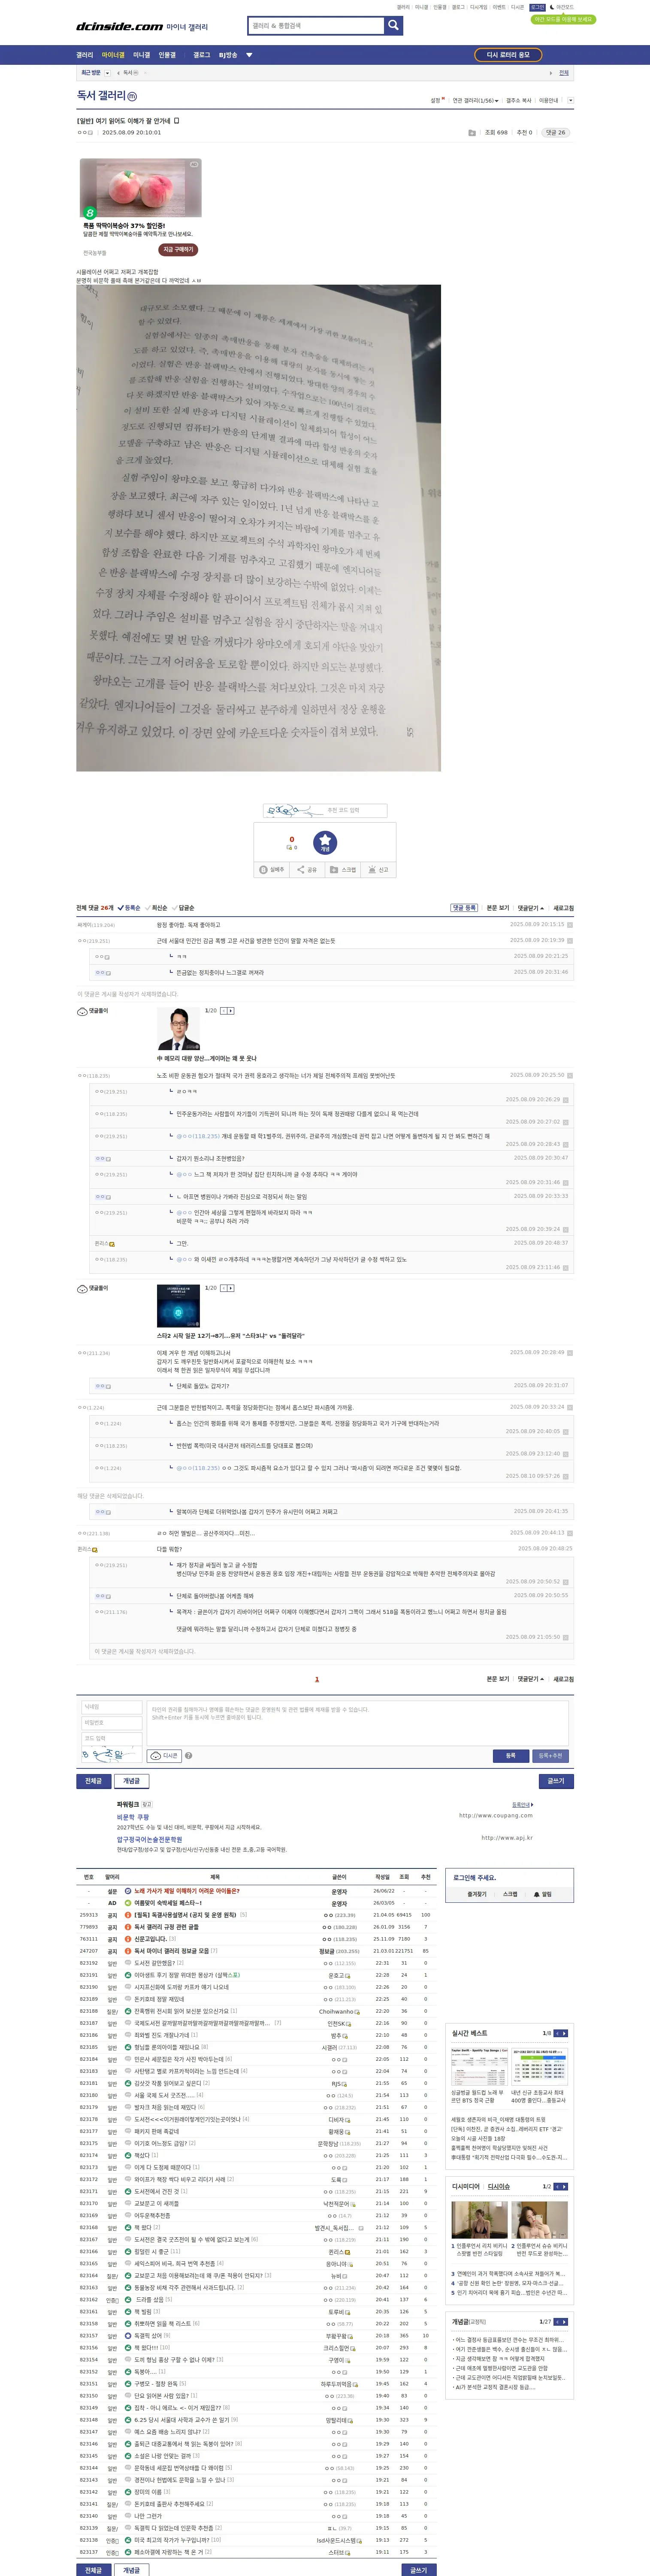Open post '독서 마이너 갤러리 정보글 모음'

coord(172,1951)
